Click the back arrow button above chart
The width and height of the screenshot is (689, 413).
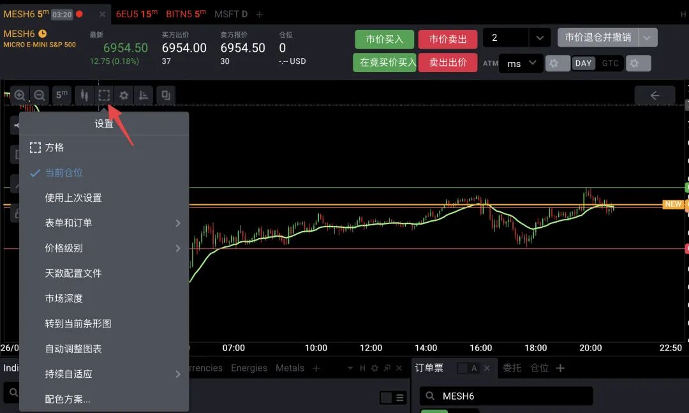pyautogui.click(x=655, y=96)
